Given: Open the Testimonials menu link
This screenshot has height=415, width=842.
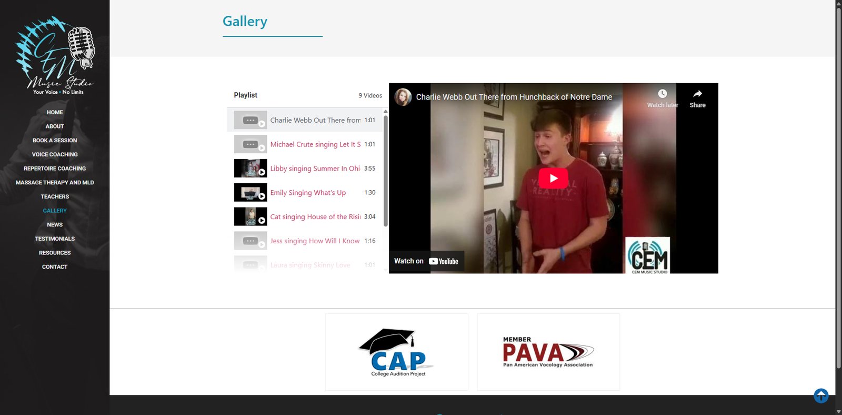Looking at the screenshot, I should tap(55, 239).
